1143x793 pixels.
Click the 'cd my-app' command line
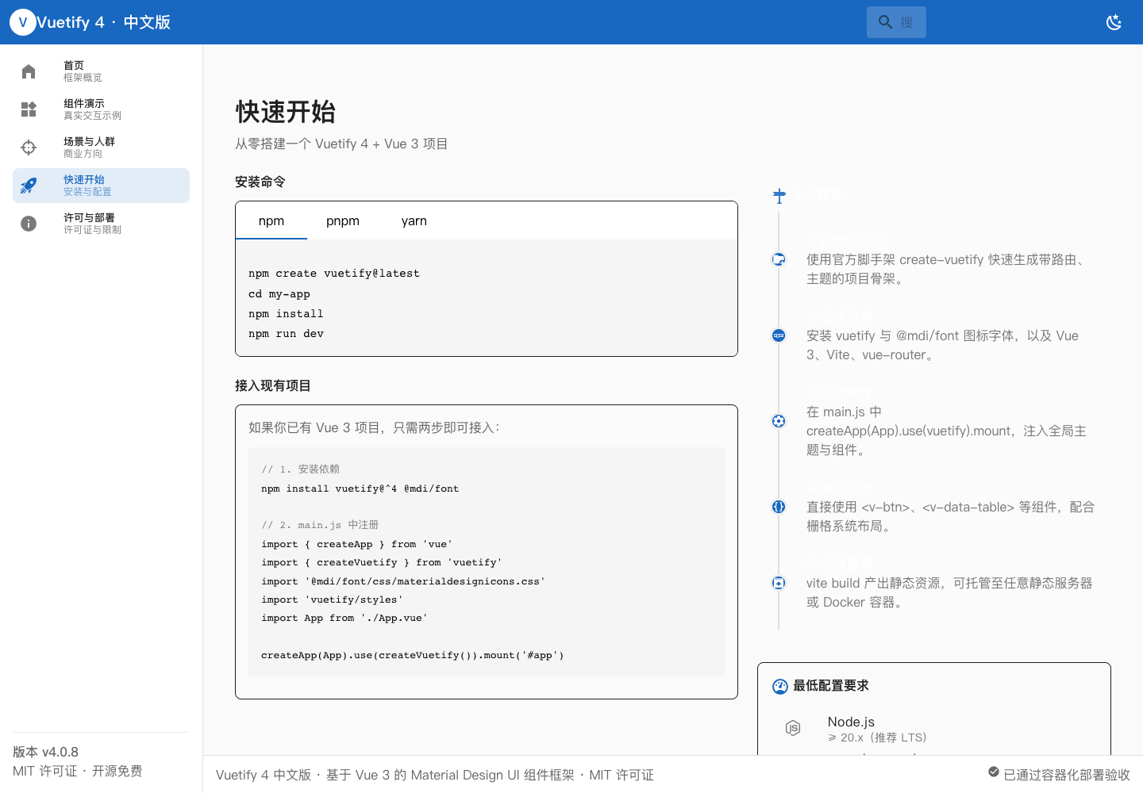point(279,294)
